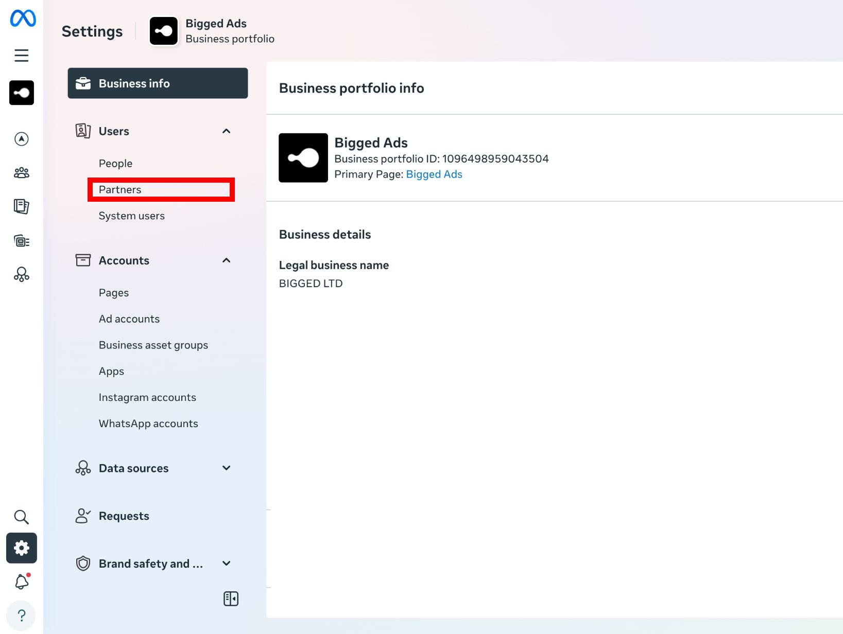Click the BIGGED LTD legal name value
843x634 pixels.
point(311,284)
